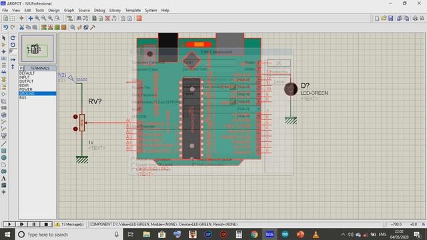This screenshot has height=240, width=427.
Task: Click the P pick button above terminals list
Action: tap(21, 68)
